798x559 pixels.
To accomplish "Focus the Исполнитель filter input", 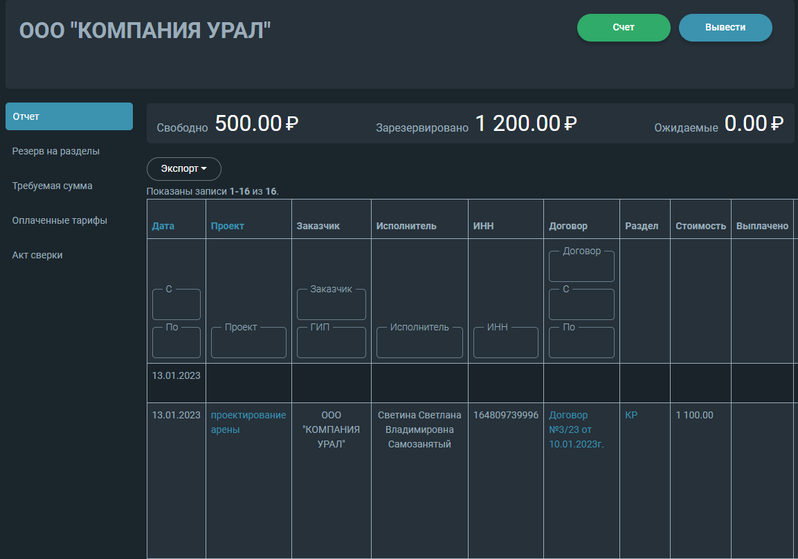I will tap(419, 342).
